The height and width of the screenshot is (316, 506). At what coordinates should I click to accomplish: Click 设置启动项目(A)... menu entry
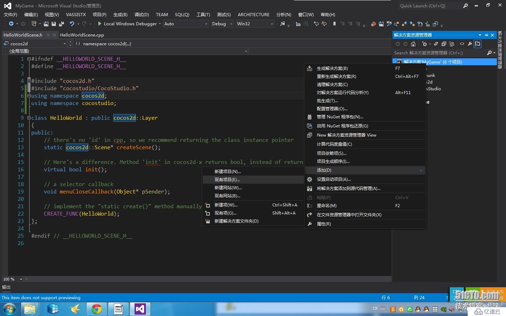[x=365, y=179]
